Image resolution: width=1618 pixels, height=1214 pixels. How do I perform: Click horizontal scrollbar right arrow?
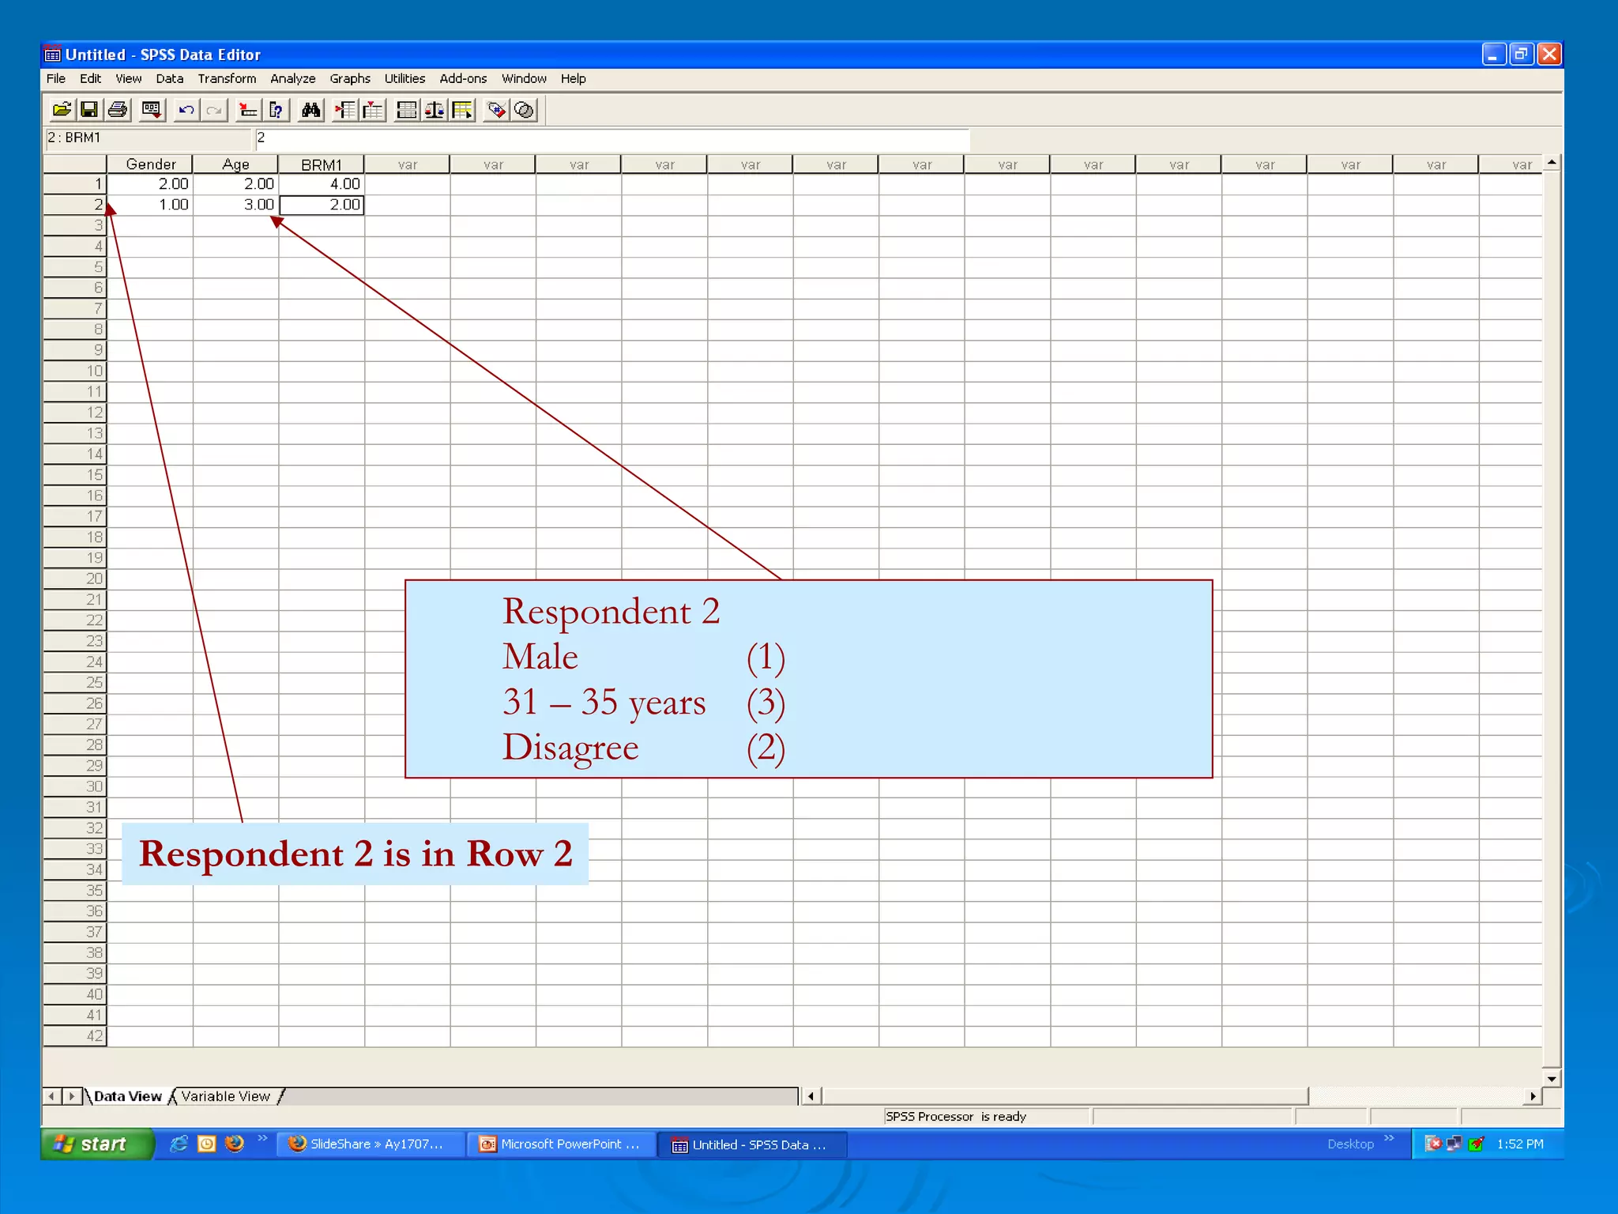(x=1533, y=1096)
